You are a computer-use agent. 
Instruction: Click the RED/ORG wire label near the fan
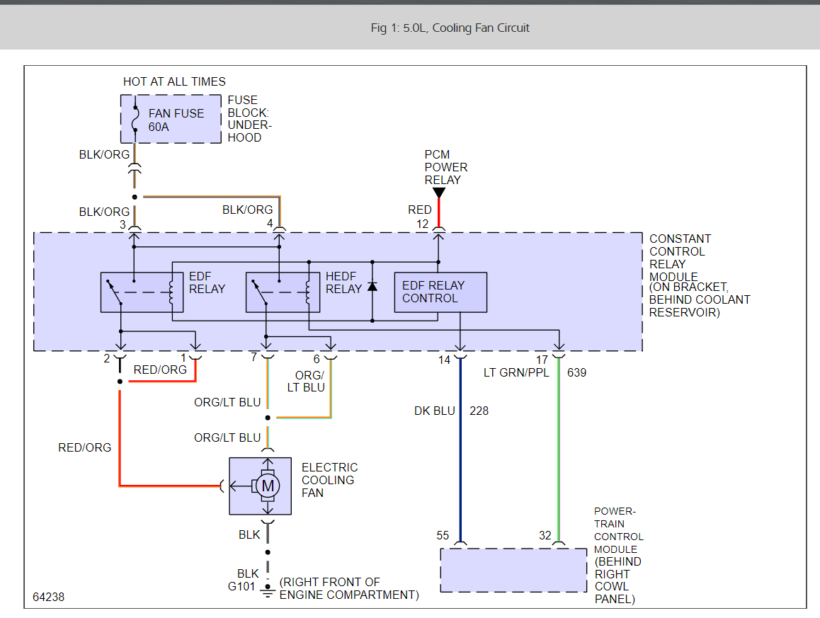click(x=85, y=447)
